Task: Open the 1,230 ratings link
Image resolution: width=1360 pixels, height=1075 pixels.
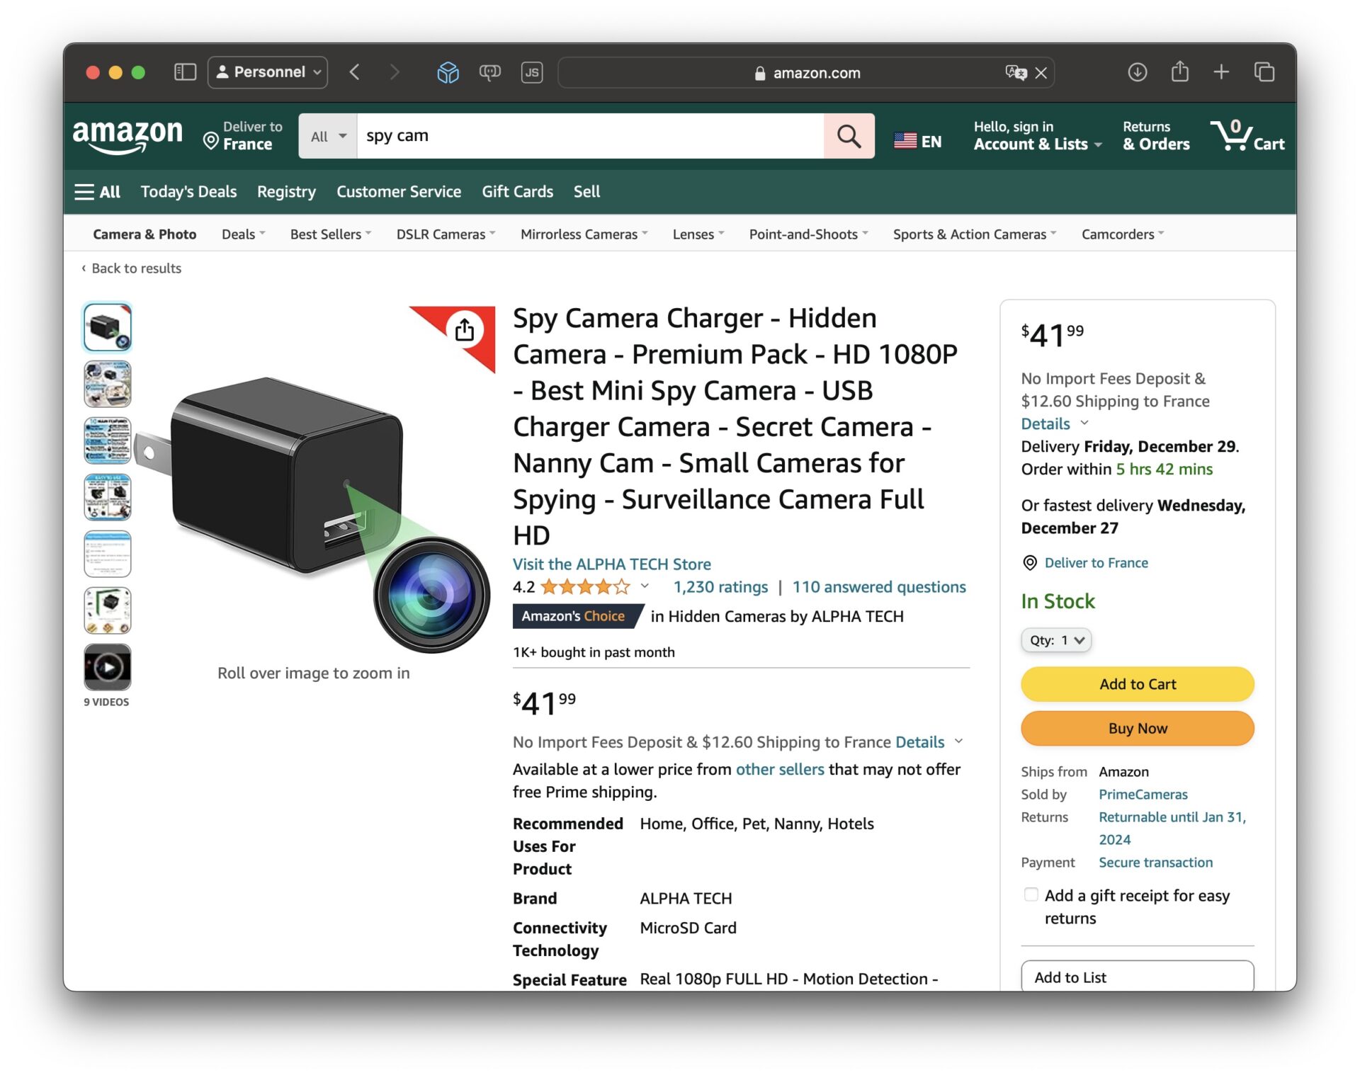Action: (x=720, y=587)
